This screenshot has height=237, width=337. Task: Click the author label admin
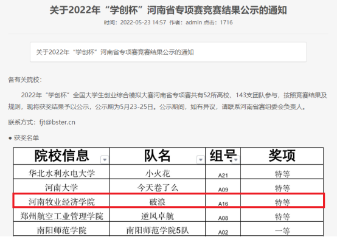click(x=193, y=22)
